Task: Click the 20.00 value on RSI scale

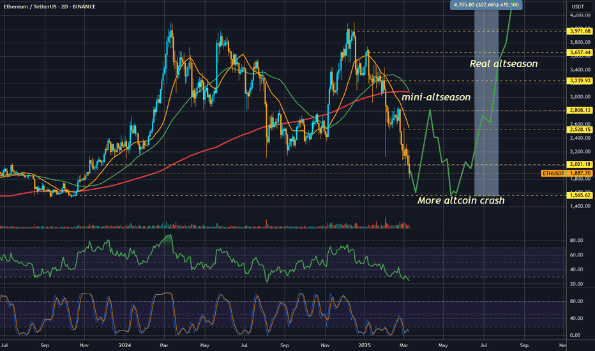Action: pos(576,284)
